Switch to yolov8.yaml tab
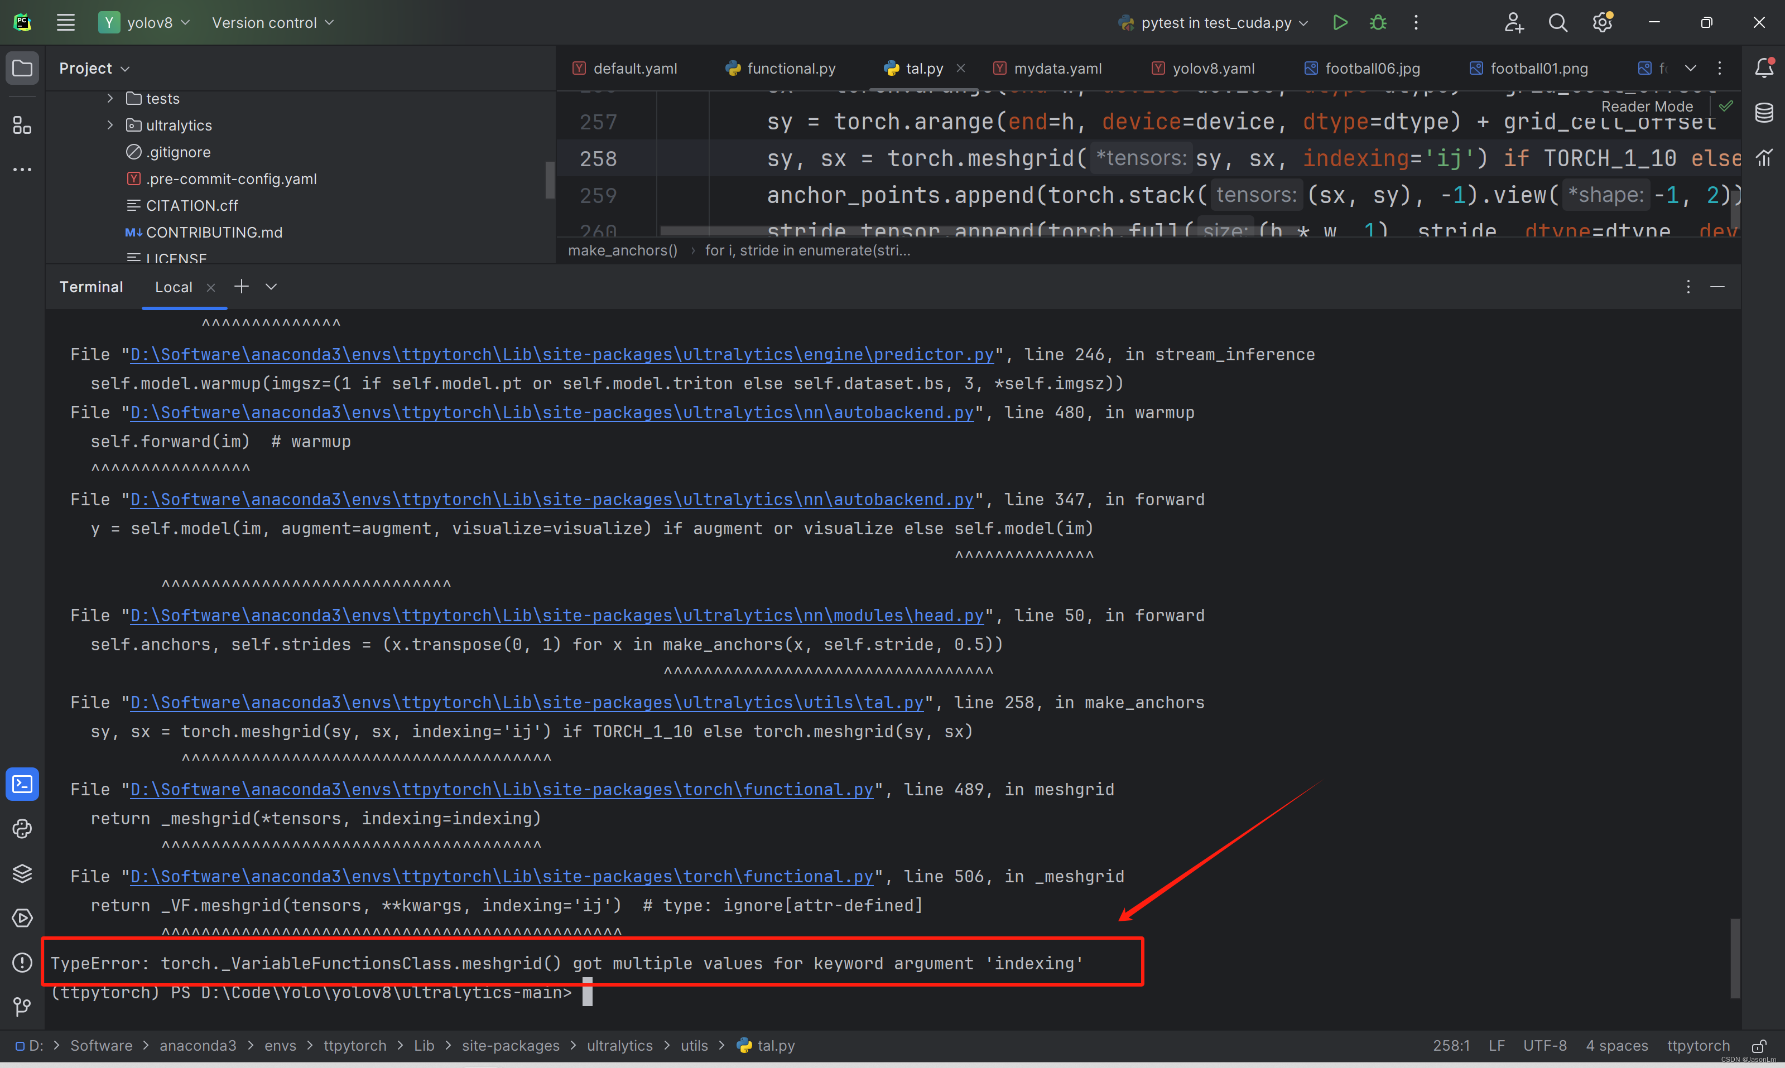Viewport: 1785px width, 1068px height. click(x=1202, y=67)
